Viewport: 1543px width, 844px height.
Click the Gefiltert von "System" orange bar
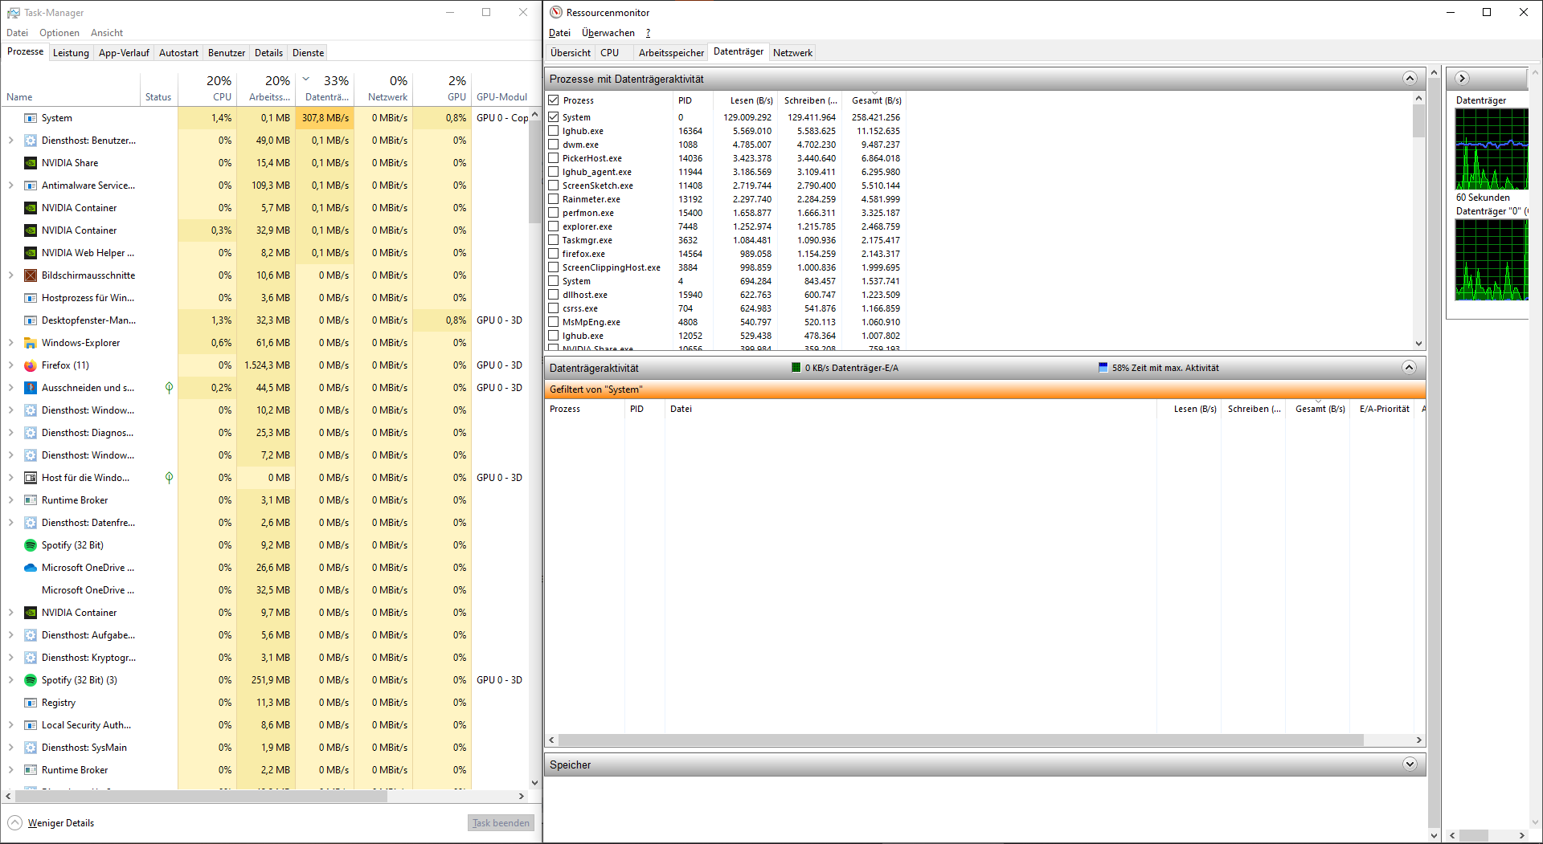coord(985,389)
